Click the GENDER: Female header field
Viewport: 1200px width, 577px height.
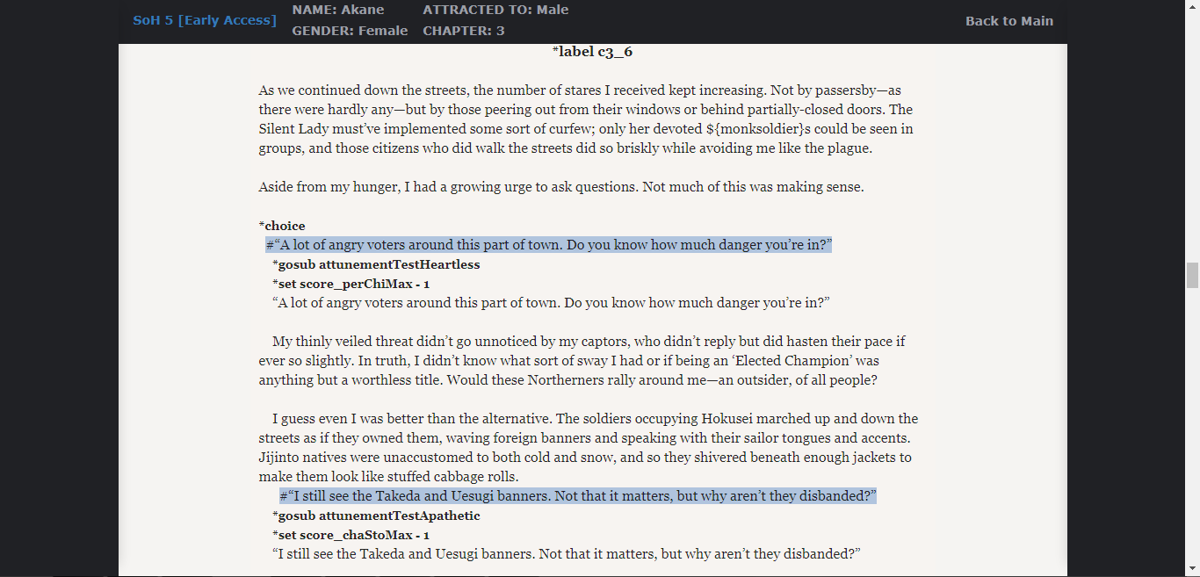[x=350, y=31]
